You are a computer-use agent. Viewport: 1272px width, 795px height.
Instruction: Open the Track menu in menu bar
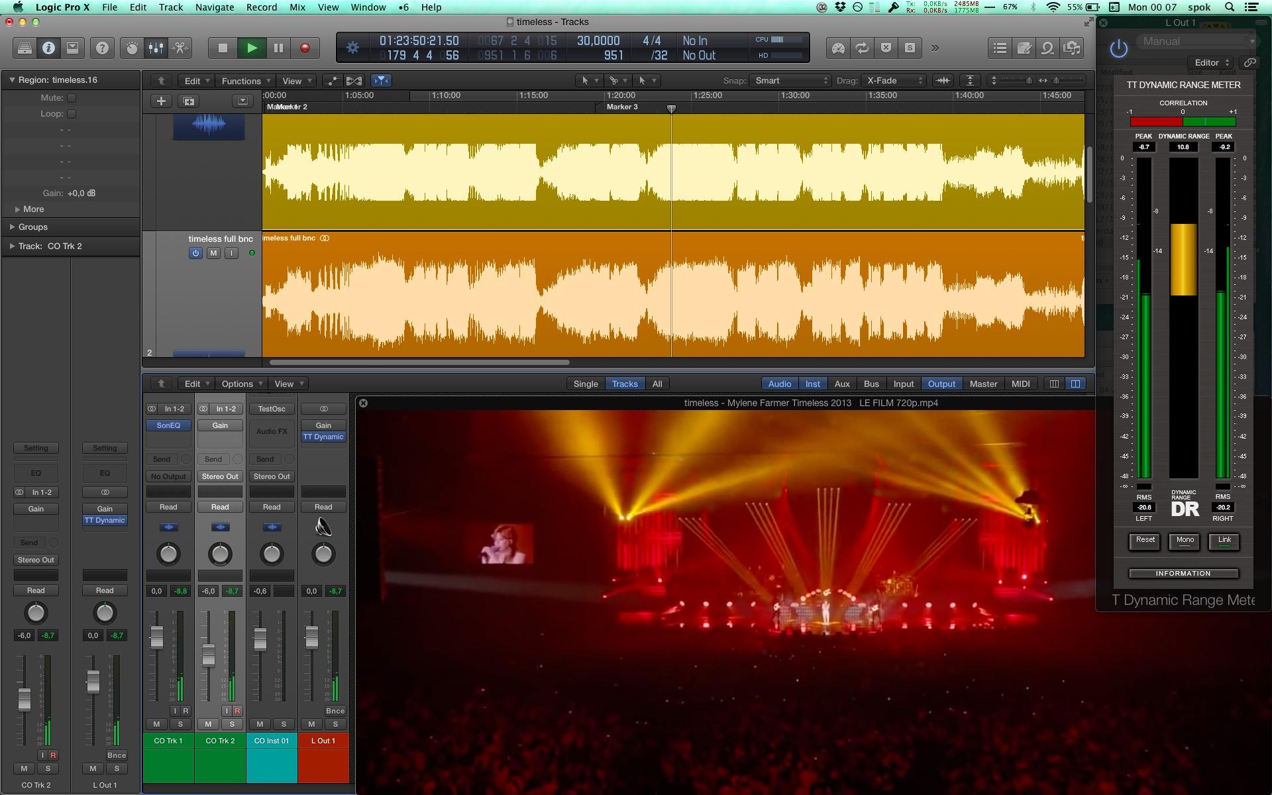coord(170,7)
